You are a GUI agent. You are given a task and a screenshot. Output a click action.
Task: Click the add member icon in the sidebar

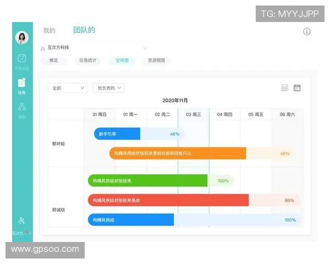(x=21, y=221)
